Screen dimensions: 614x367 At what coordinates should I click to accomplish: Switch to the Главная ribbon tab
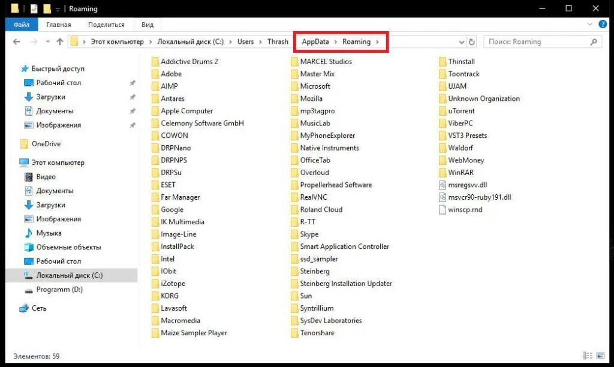click(x=59, y=24)
